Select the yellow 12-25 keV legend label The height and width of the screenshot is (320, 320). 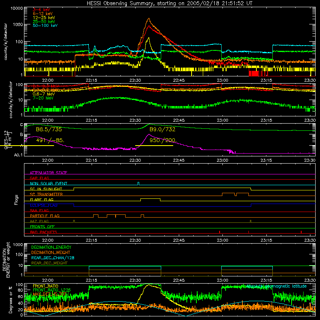[44, 18]
